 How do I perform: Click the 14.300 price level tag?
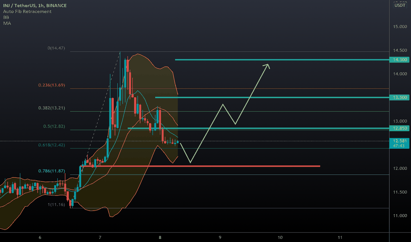tap(400, 60)
